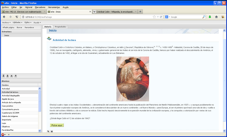This screenshot has height=137, width=227.
Task: Open Firefox Herramientas menu
Action: click(54, 7)
